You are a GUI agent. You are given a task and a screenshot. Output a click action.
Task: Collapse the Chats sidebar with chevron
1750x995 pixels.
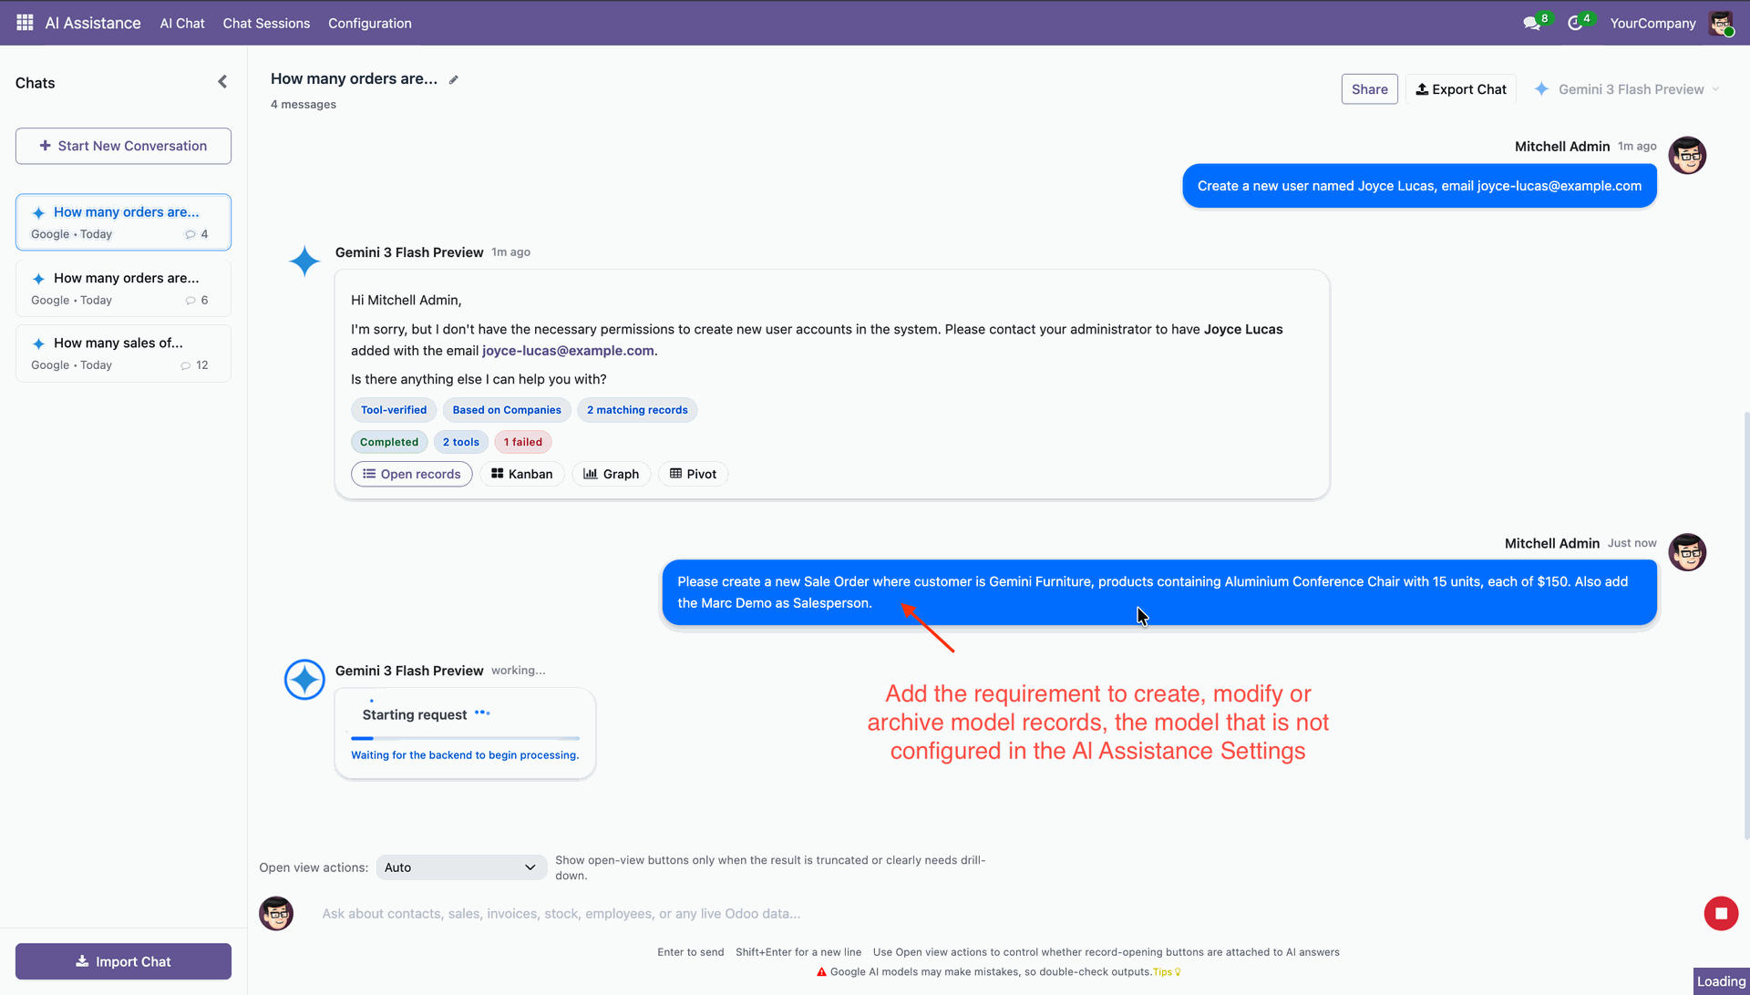point(222,82)
